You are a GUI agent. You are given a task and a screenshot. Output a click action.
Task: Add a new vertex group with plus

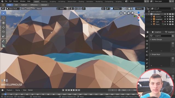coord(173,43)
